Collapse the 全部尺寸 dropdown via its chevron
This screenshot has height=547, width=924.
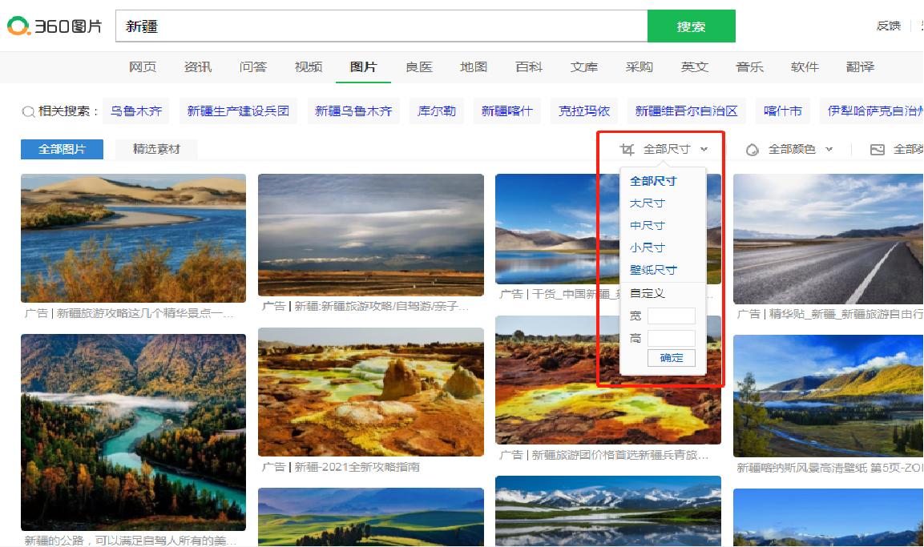point(704,148)
